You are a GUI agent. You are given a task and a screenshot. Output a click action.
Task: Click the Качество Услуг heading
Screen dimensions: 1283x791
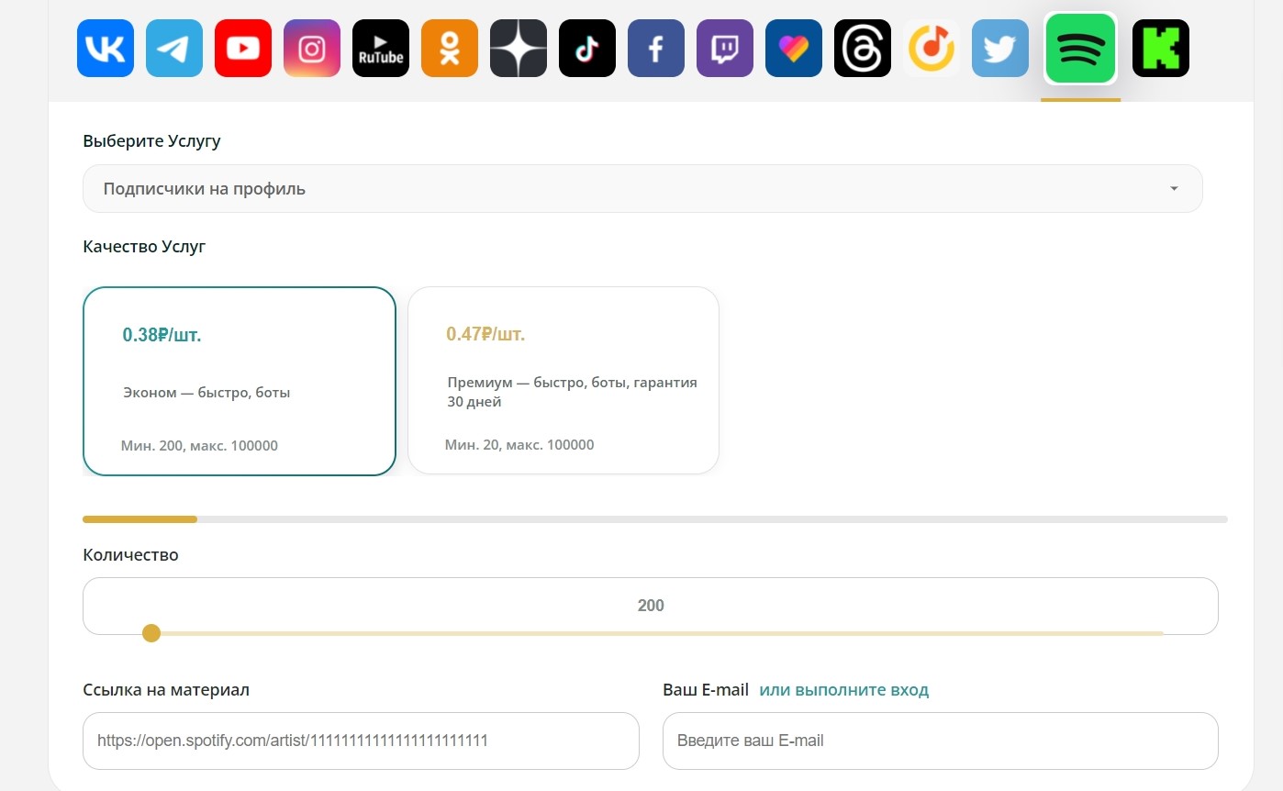(144, 247)
